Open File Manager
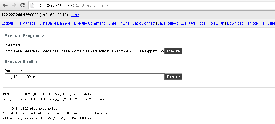The width and height of the screenshot is (275, 124). click(26, 23)
